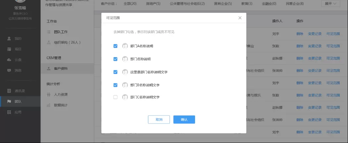Toggle the 这里是部门名称说明文字 checkbox
Screen dimensions: 348x143
[x=116, y=72]
